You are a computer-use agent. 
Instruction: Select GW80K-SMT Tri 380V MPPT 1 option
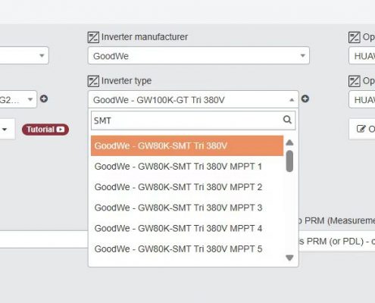tap(187, 167)
